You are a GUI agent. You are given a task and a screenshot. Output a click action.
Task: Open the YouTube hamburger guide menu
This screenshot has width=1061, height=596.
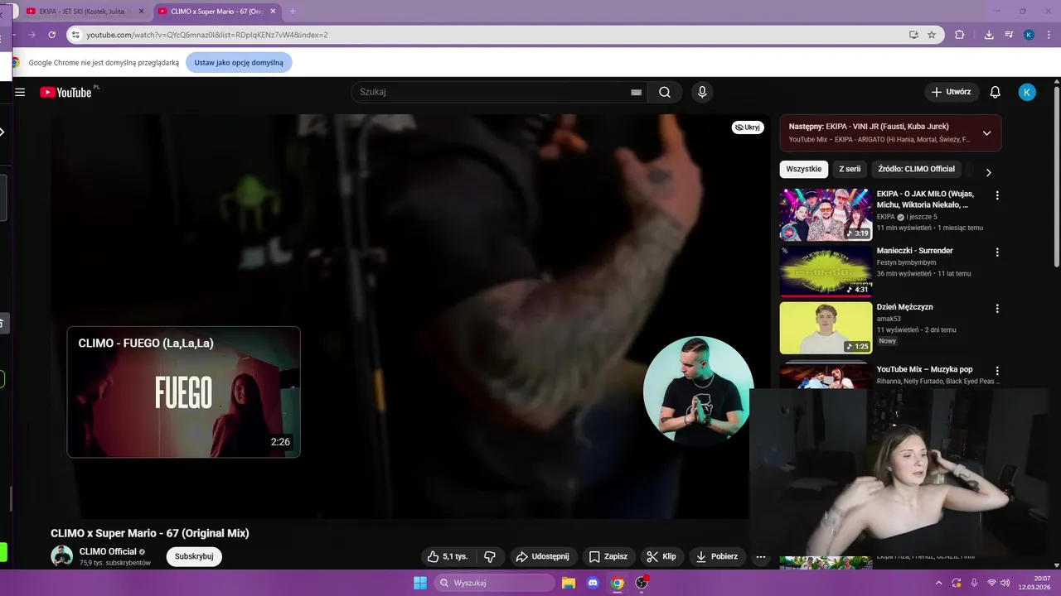click(20, 92)
